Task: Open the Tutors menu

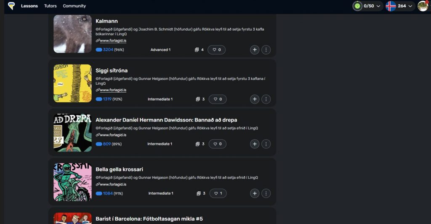Action: coord(51,6)
